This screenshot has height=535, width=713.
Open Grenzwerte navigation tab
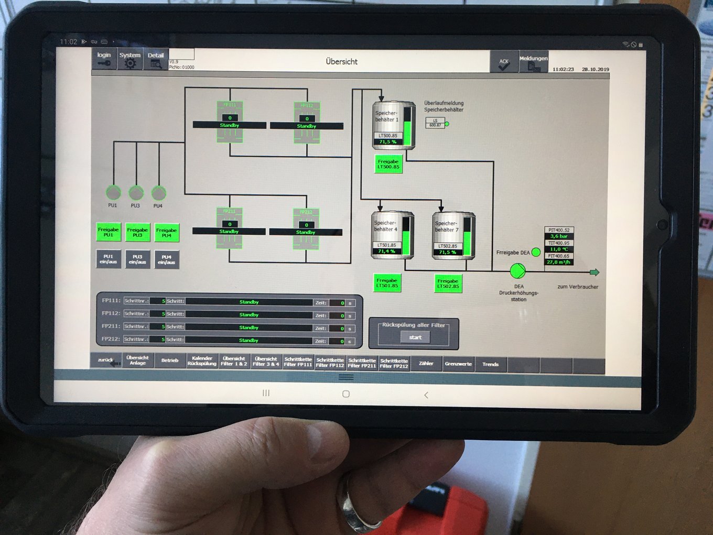[x=458, y=364]
